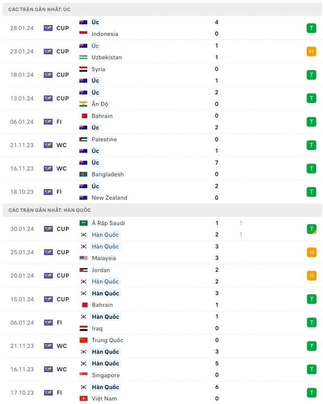The width and height of the screenshot is (323, 404).
Task: Open the Bangladesh team link
Action: click(107, 175)
